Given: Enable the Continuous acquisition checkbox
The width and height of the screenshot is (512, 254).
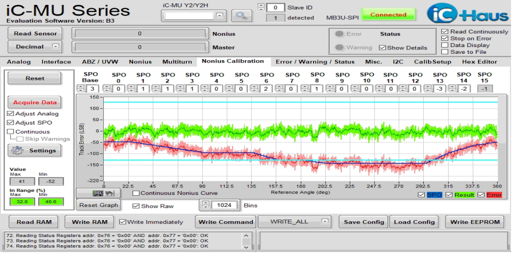Looking at the screenshot, I should 11,132.
